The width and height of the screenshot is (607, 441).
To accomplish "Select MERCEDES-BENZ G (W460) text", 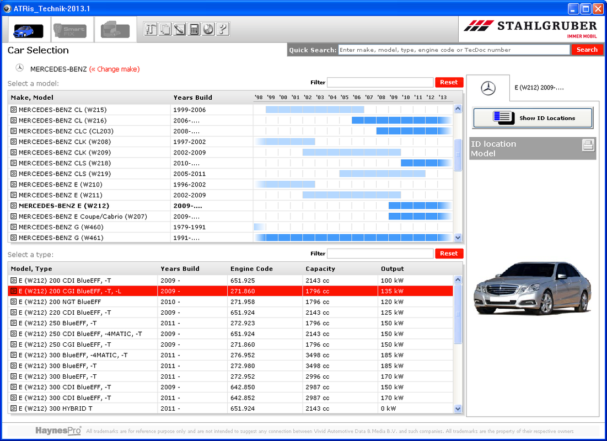I will 61,227.
